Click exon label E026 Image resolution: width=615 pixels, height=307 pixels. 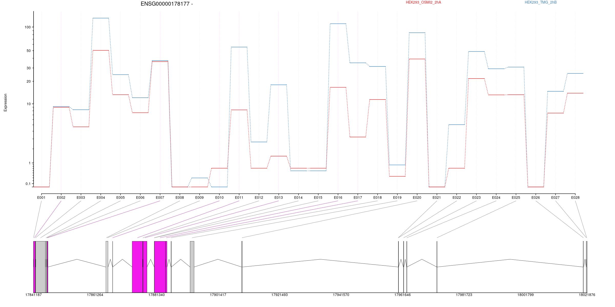pyautogui.click(x=536, y=198)
